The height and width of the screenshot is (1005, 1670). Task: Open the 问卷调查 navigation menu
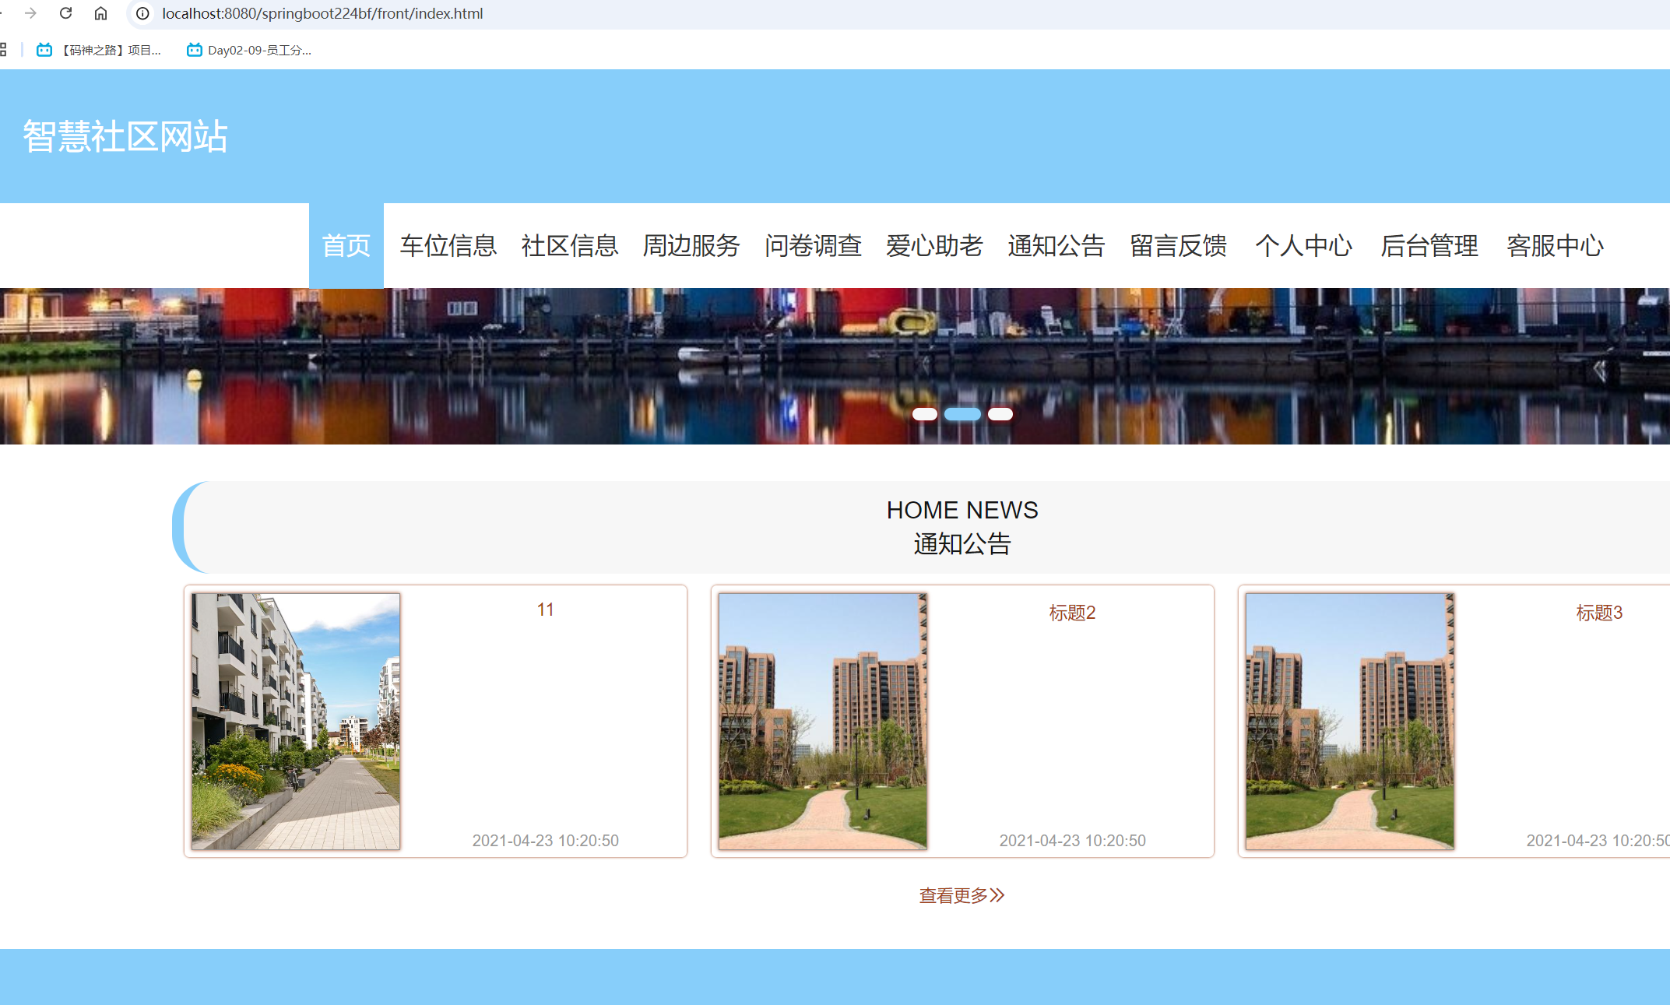(813, 245)
